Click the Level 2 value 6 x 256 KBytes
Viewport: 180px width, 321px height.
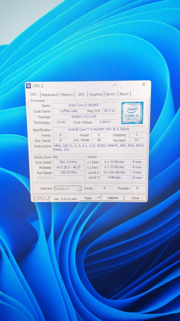coord(114,172)
